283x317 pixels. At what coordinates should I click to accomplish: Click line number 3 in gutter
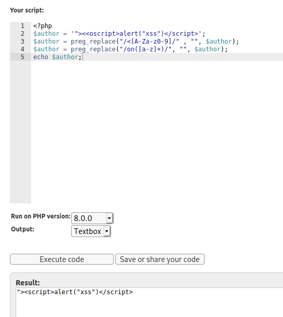(22, 42)
